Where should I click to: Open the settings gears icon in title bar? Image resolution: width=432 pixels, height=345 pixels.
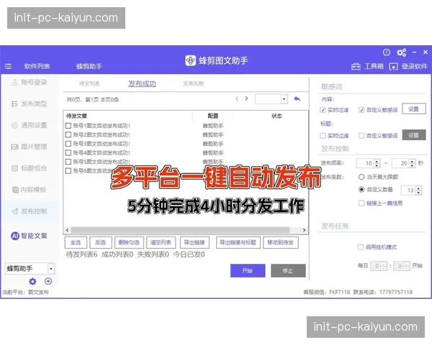(402, 52)
